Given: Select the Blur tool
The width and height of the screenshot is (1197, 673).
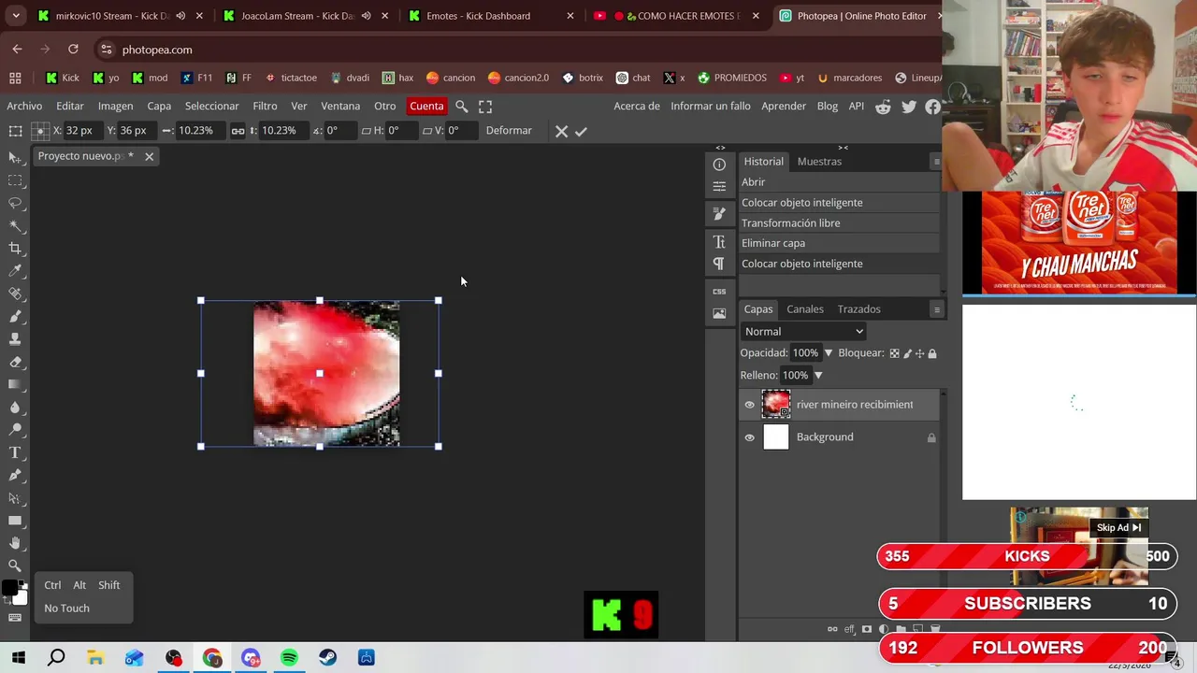Looking at the screenshot, I should pyautogui.click(x=15, y=407).
